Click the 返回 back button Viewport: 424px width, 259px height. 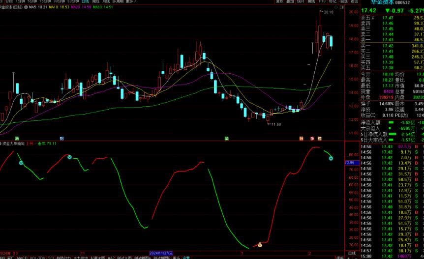[x=354, y=1]
